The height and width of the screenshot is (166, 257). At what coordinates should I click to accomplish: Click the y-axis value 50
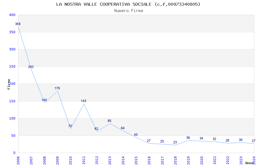click(x=13, y=136)
